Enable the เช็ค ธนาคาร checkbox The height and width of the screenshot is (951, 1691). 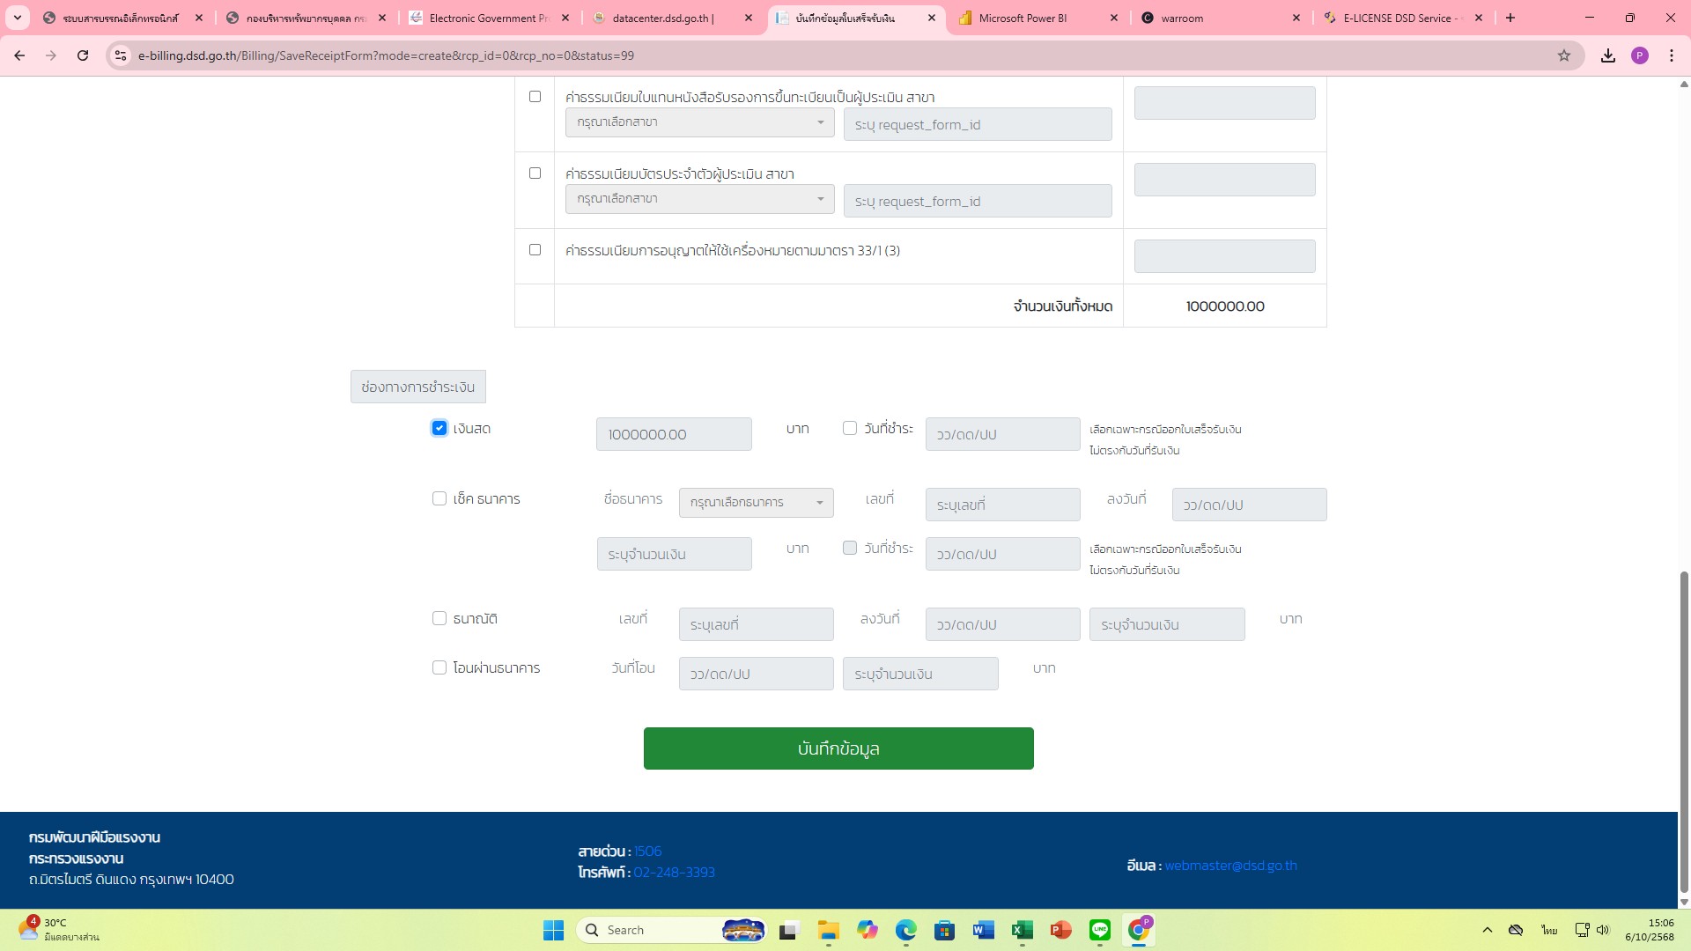point(439,498)
